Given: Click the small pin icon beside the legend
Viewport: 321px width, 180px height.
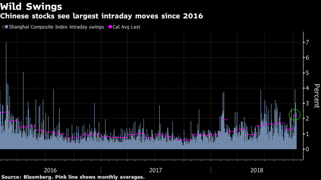Looking at the screenshot, I should pos(3,27).
